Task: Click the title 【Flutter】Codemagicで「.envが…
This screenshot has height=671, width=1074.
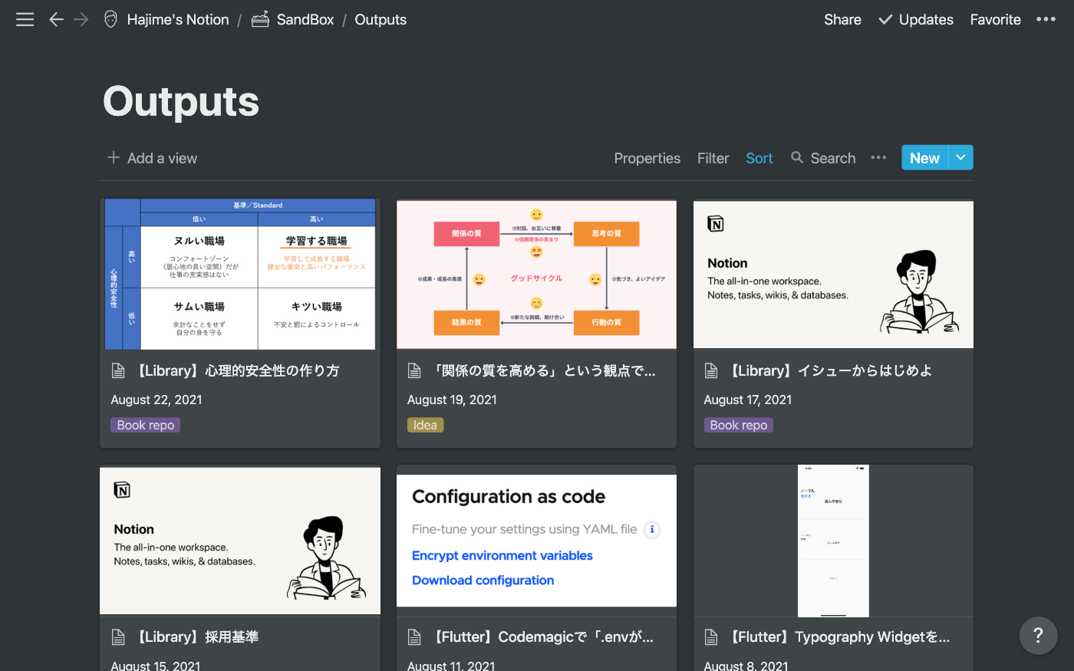Action: (x=541, y=637)
